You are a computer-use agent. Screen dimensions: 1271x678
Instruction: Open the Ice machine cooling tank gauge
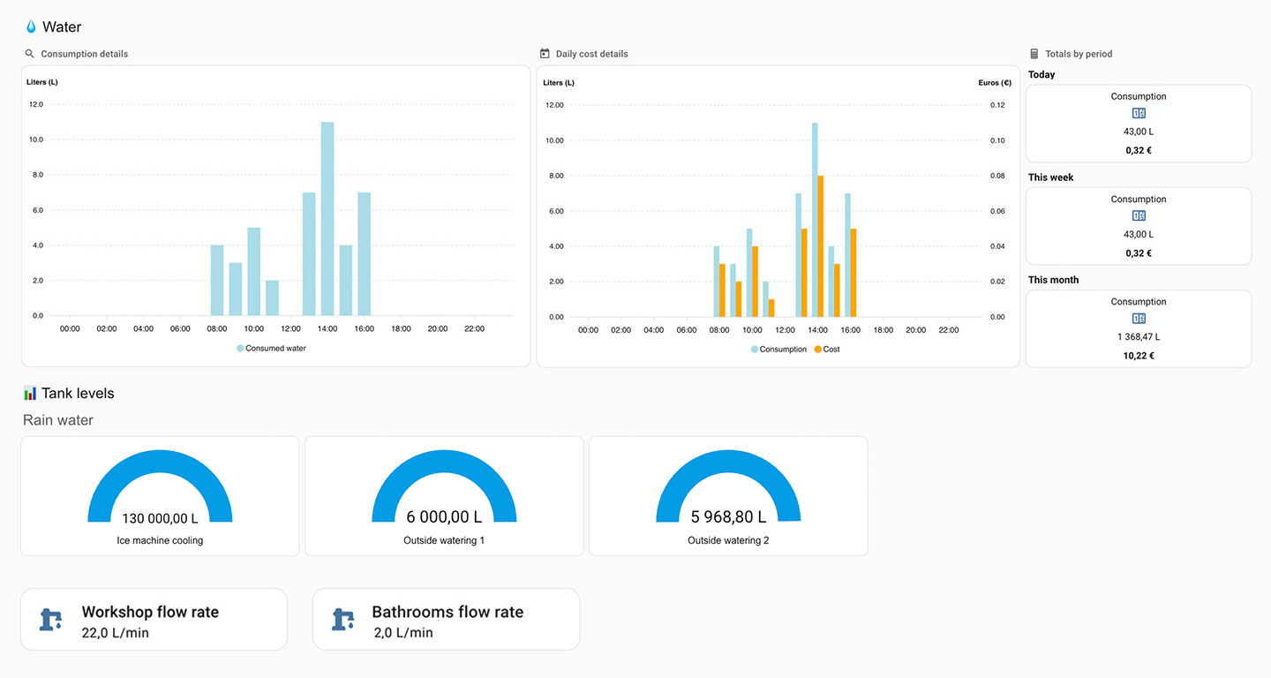click(160, 496)
